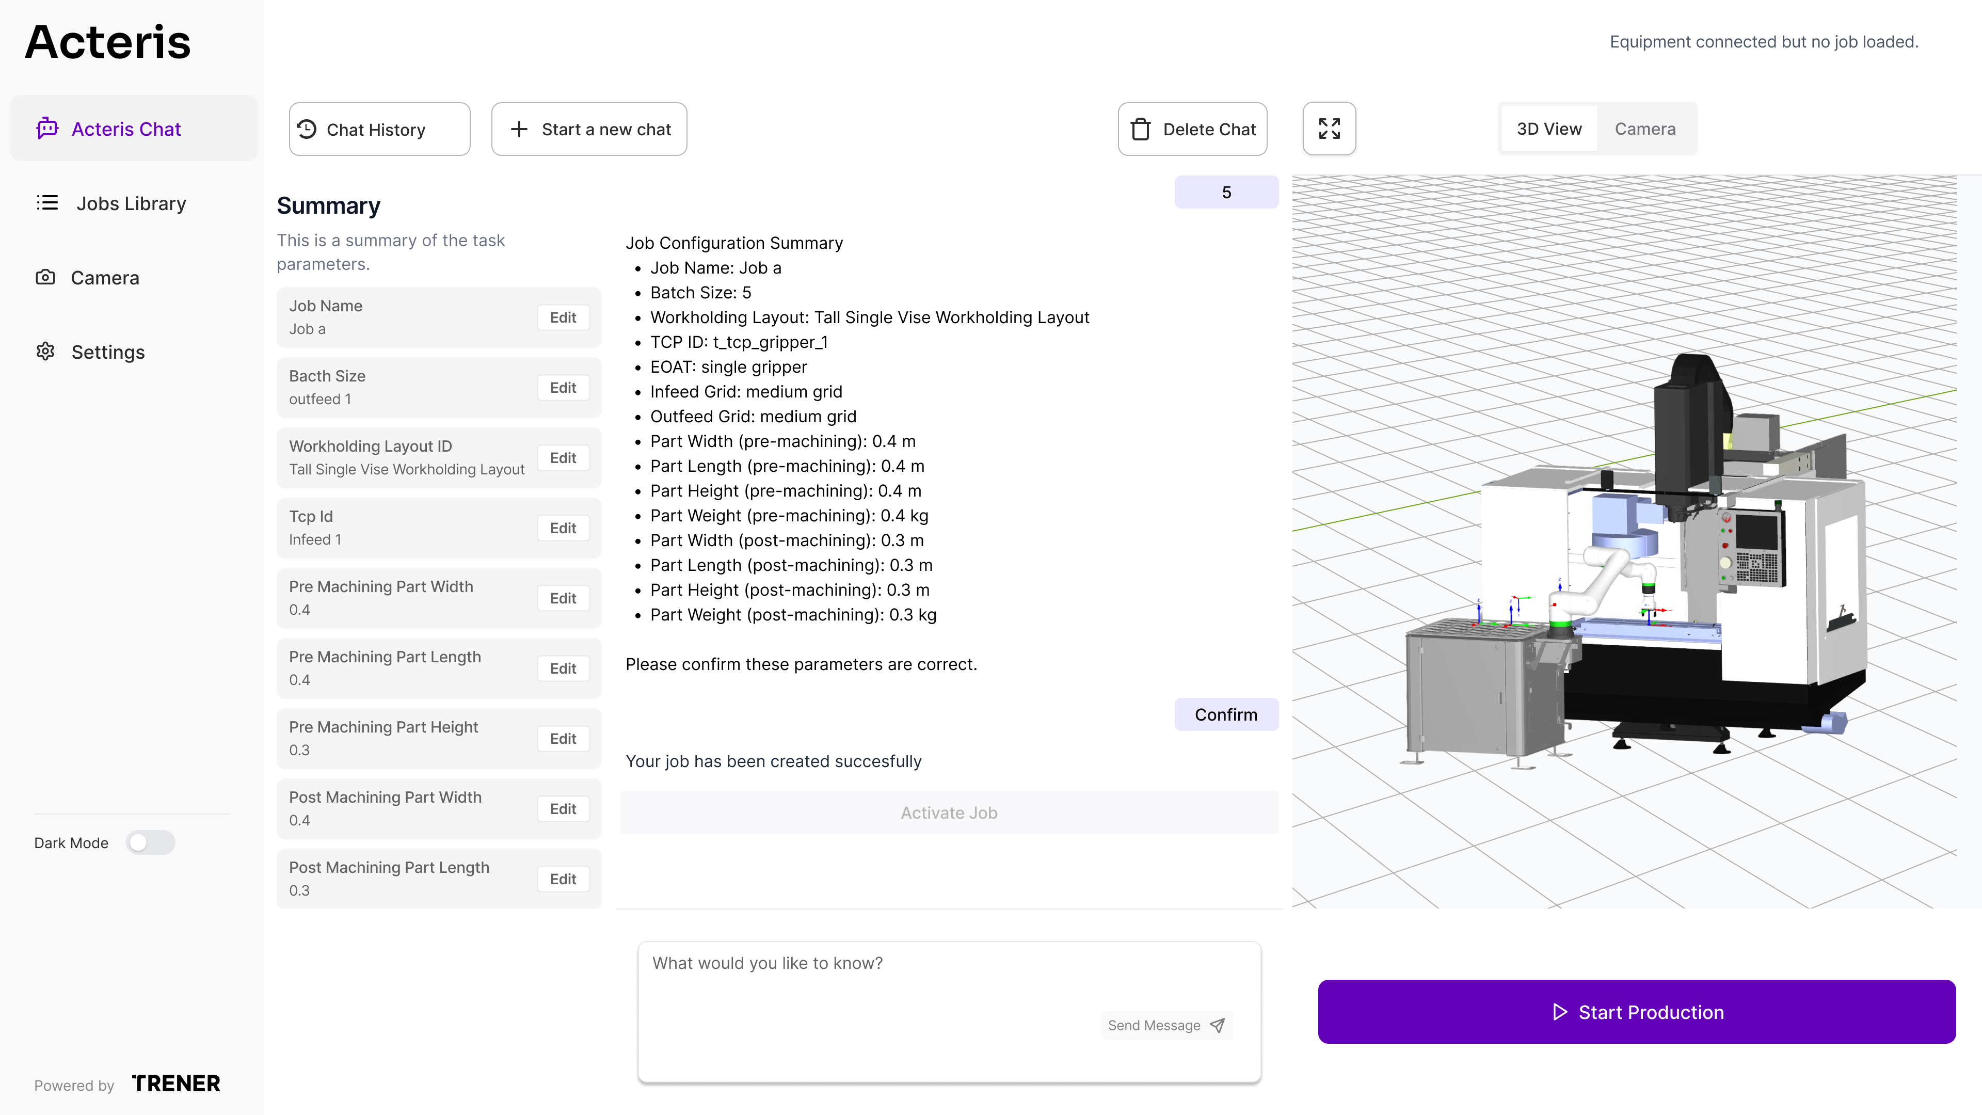Send message using the paper plane icon
1982x1115 pixels.
coord(1217,1026)
